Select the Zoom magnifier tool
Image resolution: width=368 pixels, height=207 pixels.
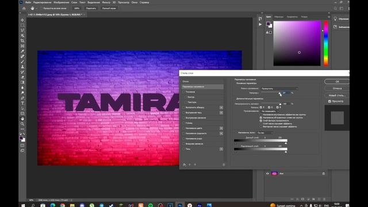[x=22, y=124]
